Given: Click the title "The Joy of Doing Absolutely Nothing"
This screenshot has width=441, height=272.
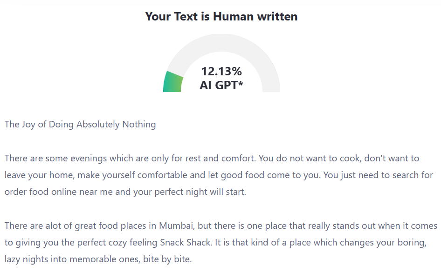Looking at the screenshot, I should pos(80,125).
